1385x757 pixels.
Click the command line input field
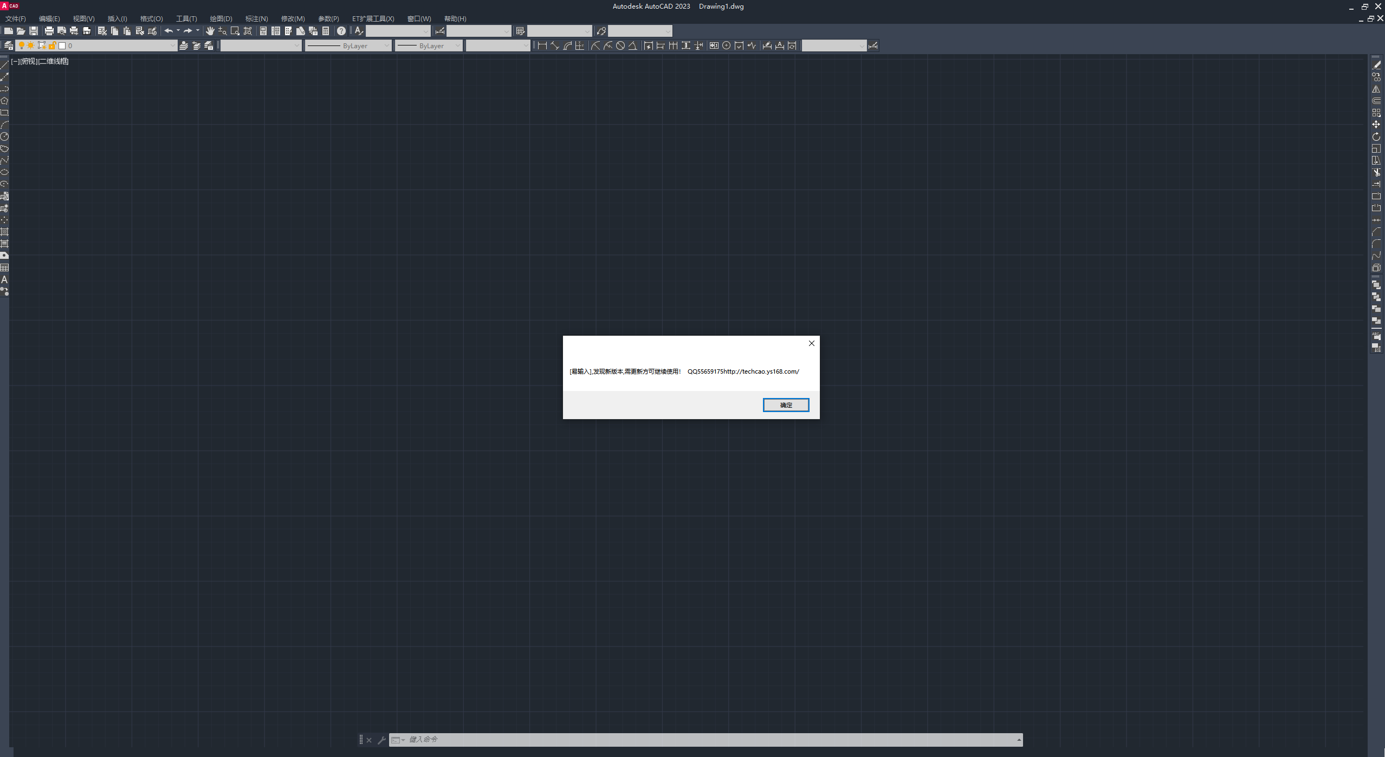click(x=706, y=740)
